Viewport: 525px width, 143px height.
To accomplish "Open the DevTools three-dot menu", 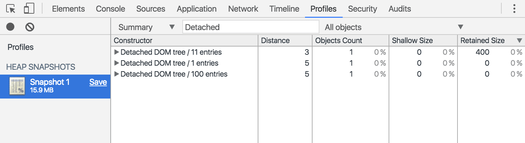I will [x=514, y=9].
